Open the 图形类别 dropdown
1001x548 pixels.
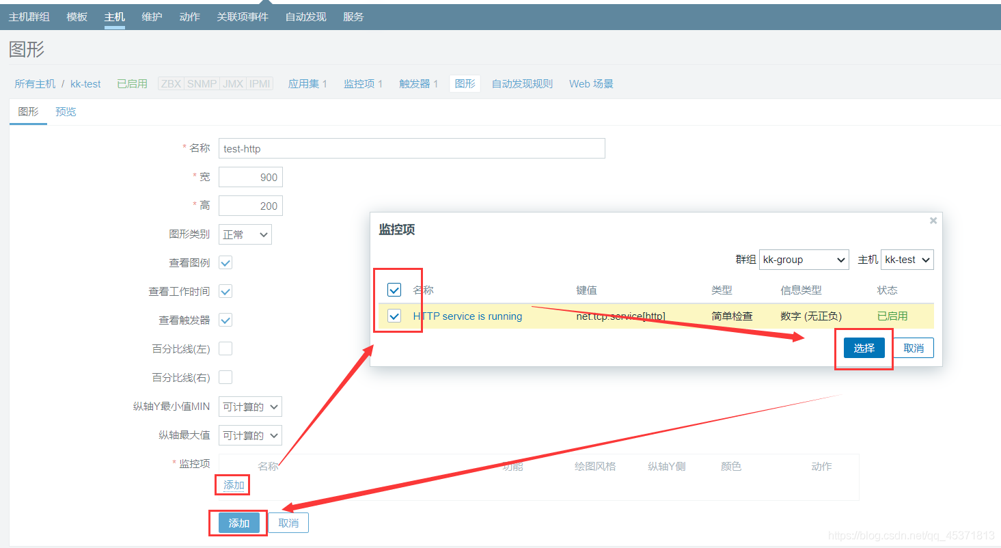click(x=245, y=234)
